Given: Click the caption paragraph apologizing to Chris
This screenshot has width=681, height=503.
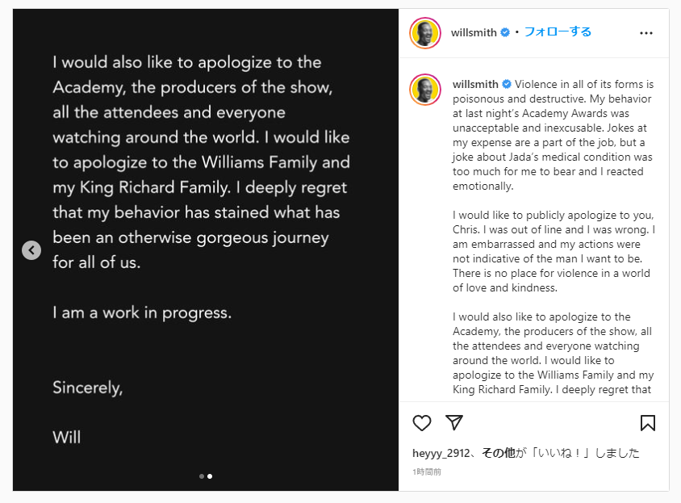Looking at the screenshot, I should pos(553,251).
